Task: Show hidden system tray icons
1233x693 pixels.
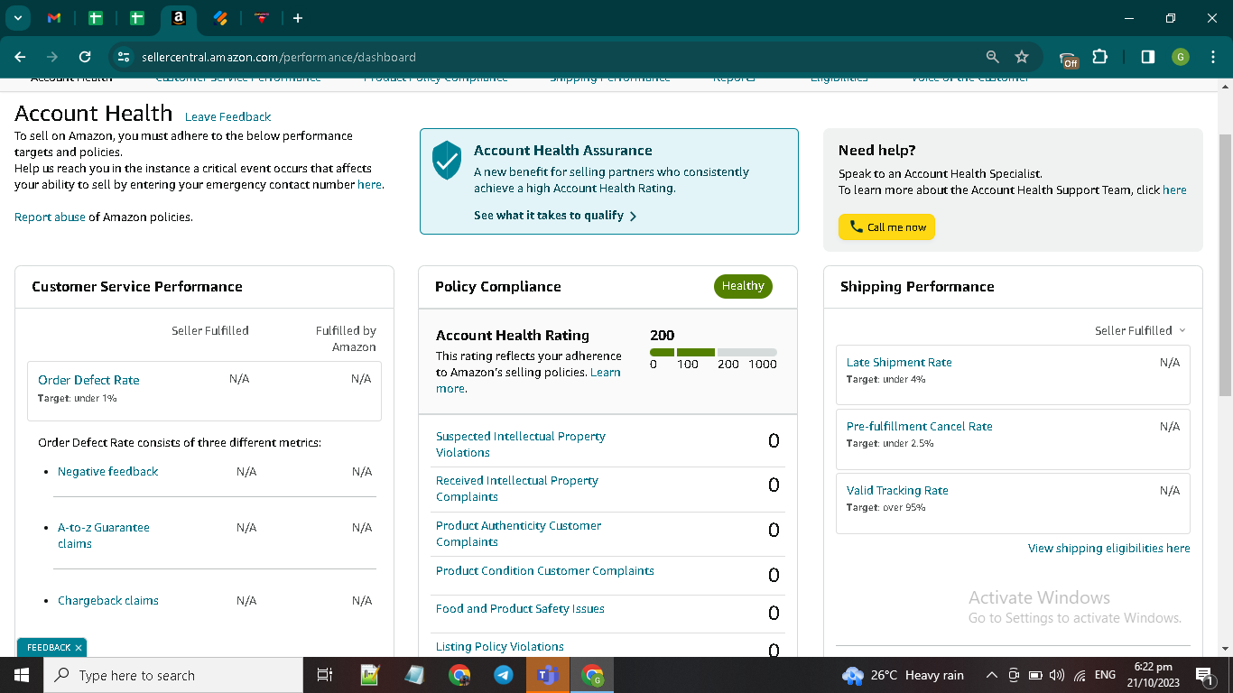Action: tap(991, 675)
